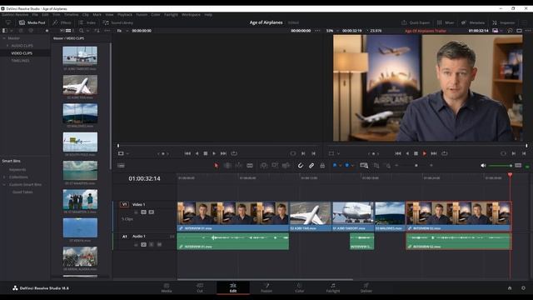Viewport: 533px width, 300px height.
Task: Expand the Collections smart bin arrow
Action: (4, 177)
